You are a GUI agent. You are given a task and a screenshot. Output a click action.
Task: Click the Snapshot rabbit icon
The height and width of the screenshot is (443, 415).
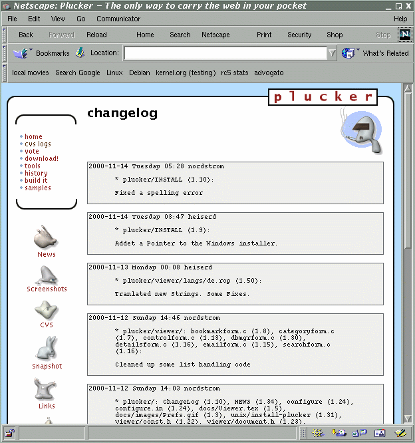tap(47, 347)
